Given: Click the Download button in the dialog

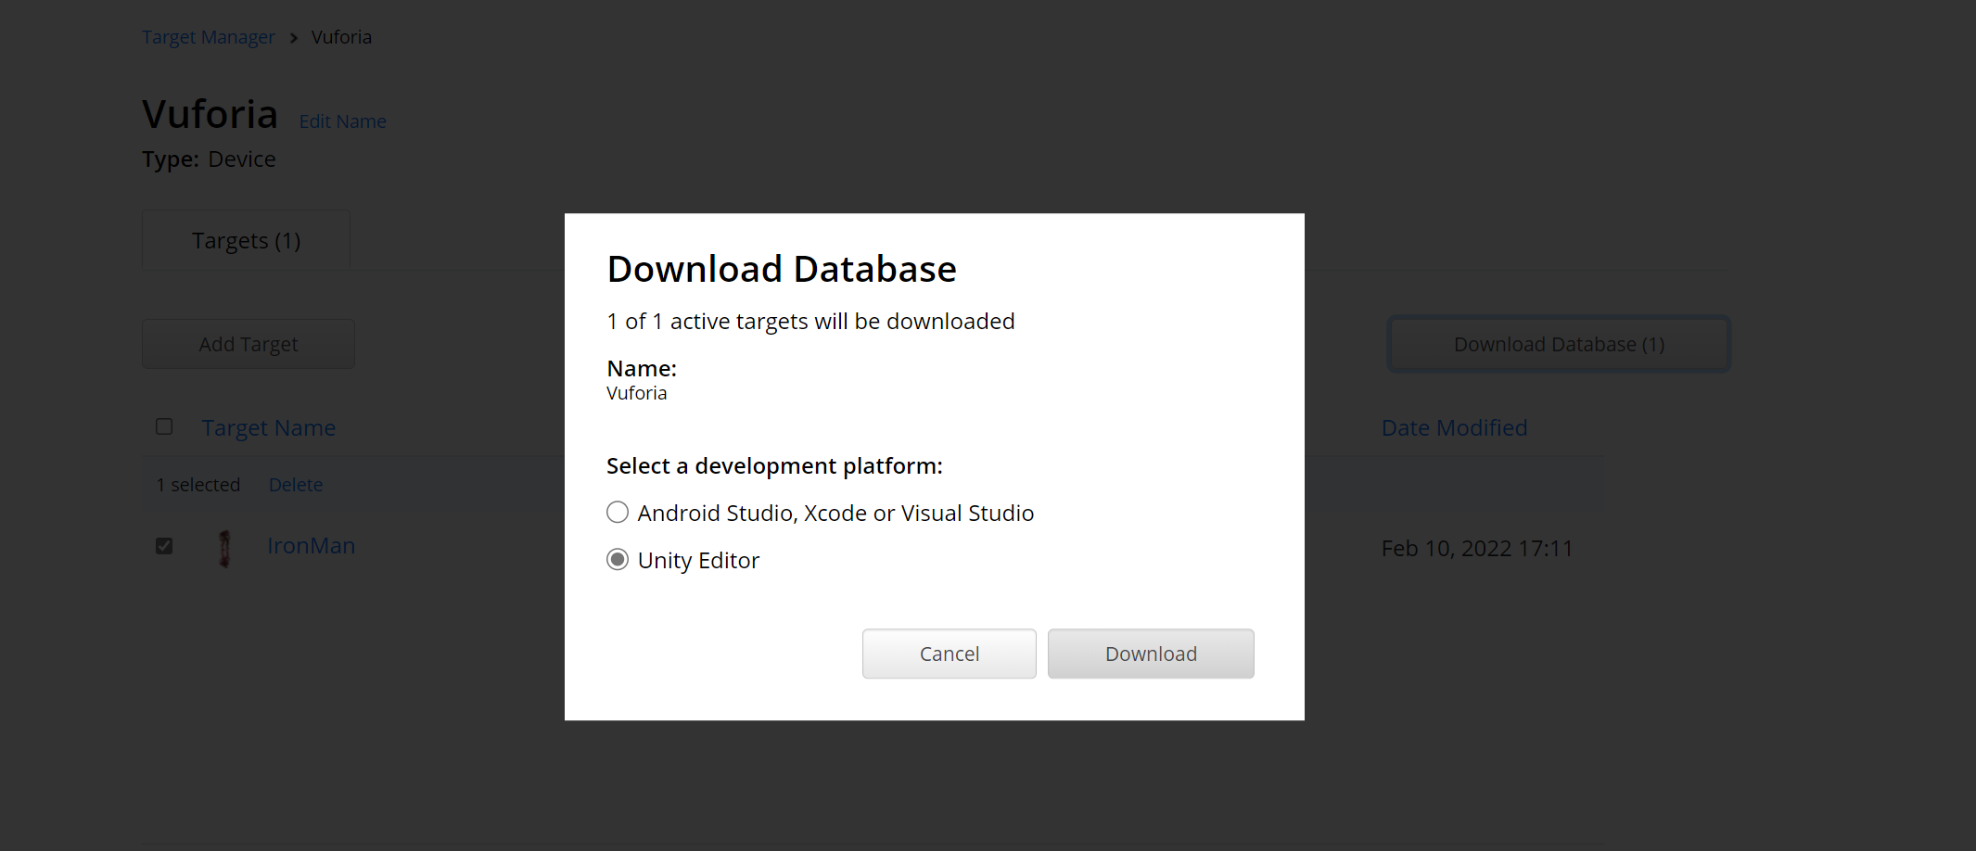Looking at the screenshot, I should [x=1150, y=654].
